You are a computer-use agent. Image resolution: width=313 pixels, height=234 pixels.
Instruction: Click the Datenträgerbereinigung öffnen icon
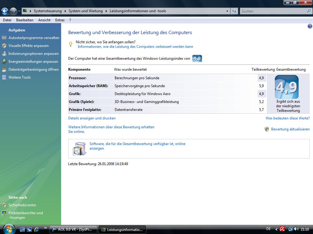tap(4, 70)
